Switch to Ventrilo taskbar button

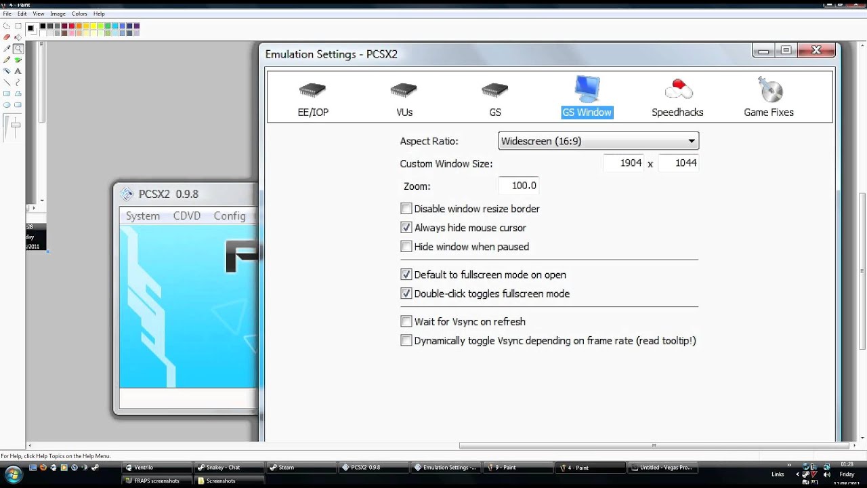[x=156, y=467]
